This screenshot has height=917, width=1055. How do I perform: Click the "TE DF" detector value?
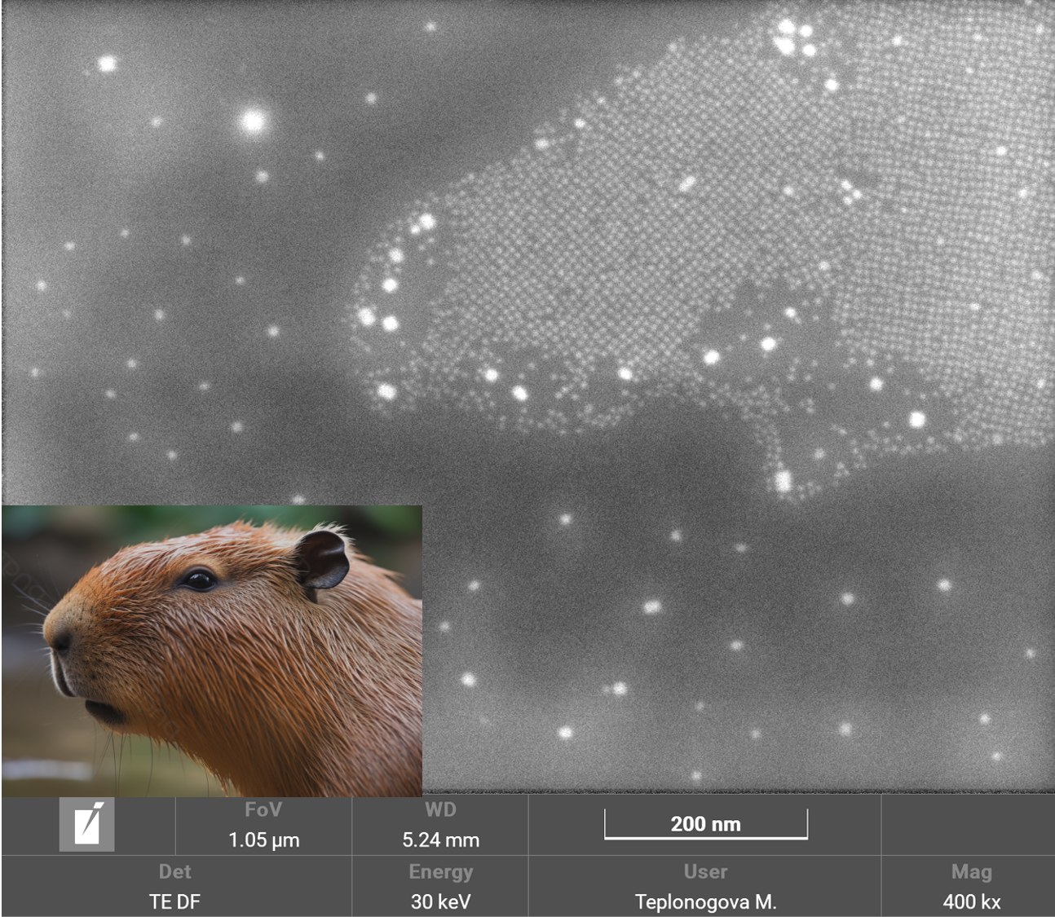(x=174, y=902)
